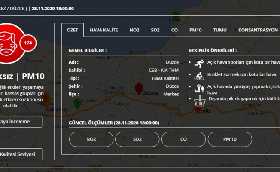
Task: Click the 174 air quality index badge
Action: [x=27, y=43]
